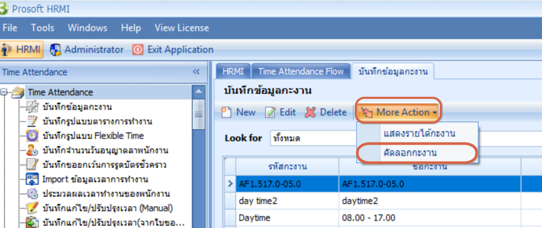Image resolution: width=542 pixels, height=228 pixels.
Task: Select daytime2 name cell
Action: tap(430, 201)
